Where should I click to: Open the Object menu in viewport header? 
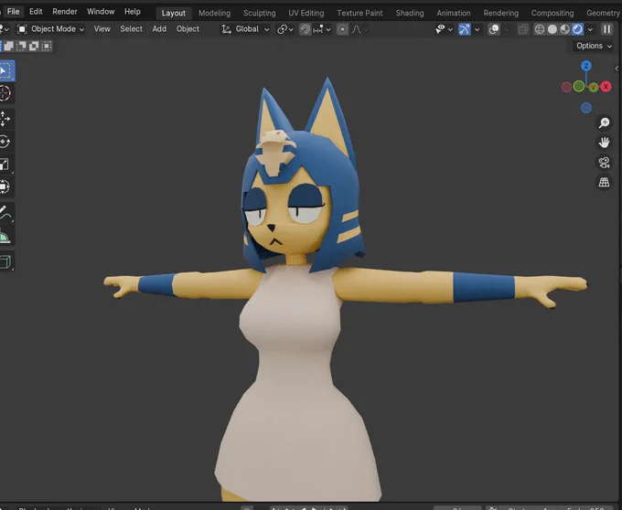point(188,29)
